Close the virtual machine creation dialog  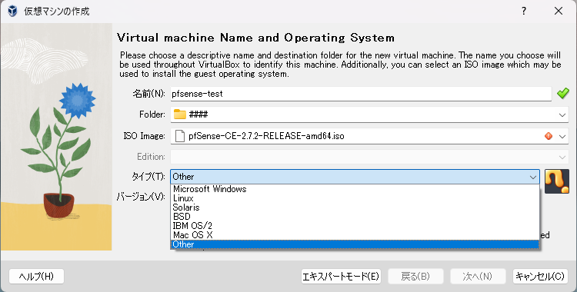coord(559,11)
